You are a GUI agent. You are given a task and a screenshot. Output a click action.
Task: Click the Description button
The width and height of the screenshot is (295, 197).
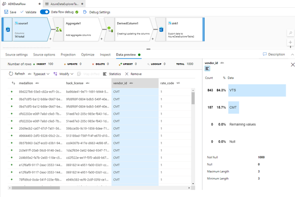274,54
